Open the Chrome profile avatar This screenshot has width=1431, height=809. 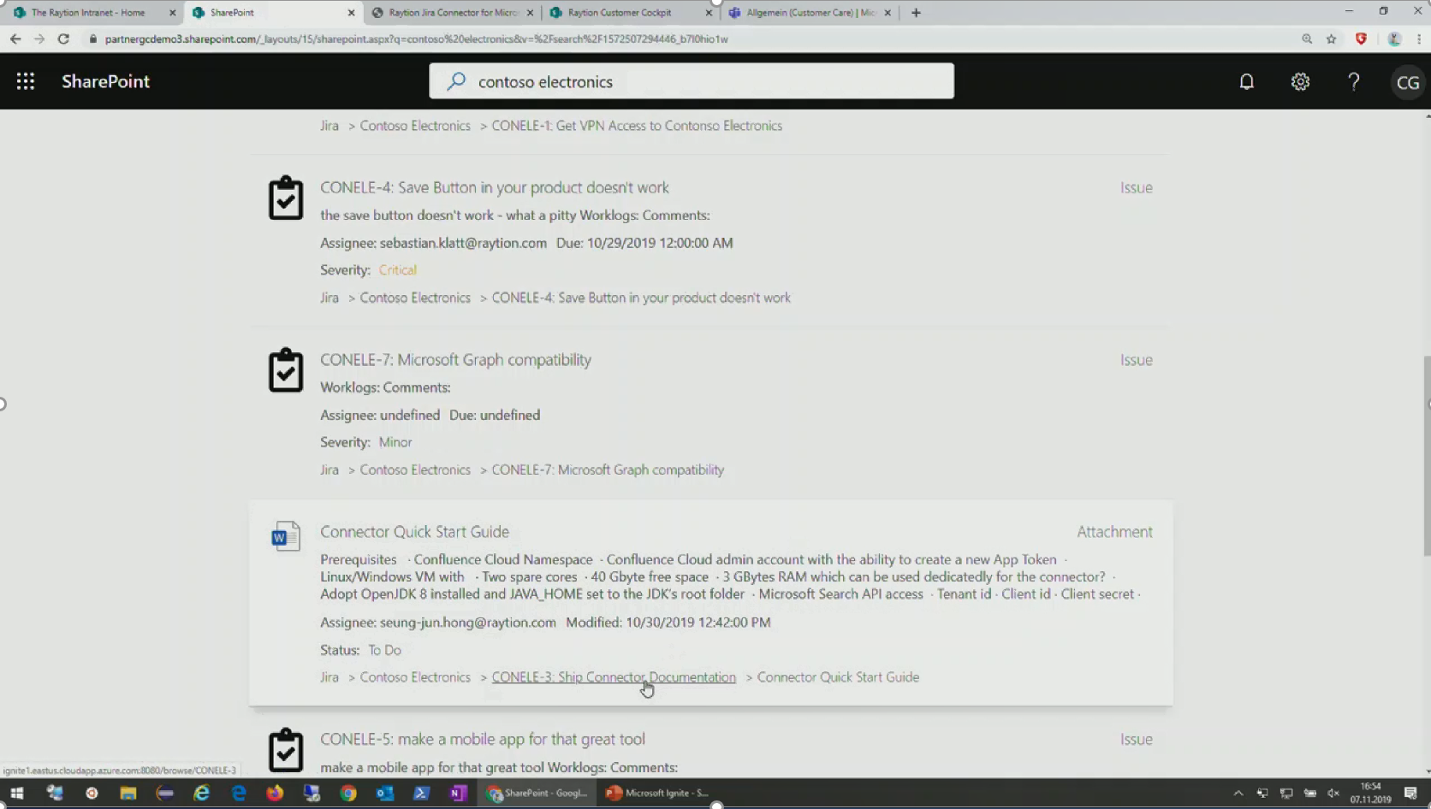(x=1394, y=38)
